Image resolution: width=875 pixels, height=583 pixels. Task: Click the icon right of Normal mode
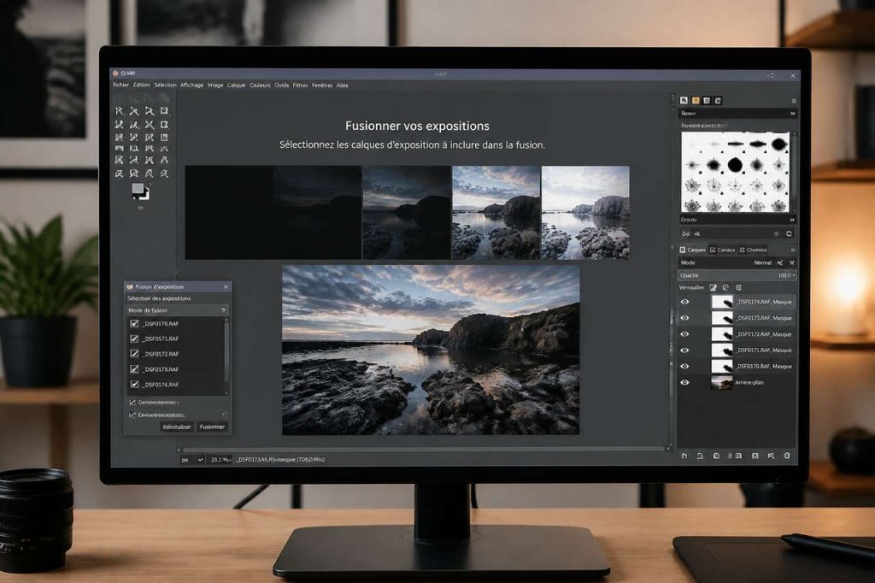780,262
